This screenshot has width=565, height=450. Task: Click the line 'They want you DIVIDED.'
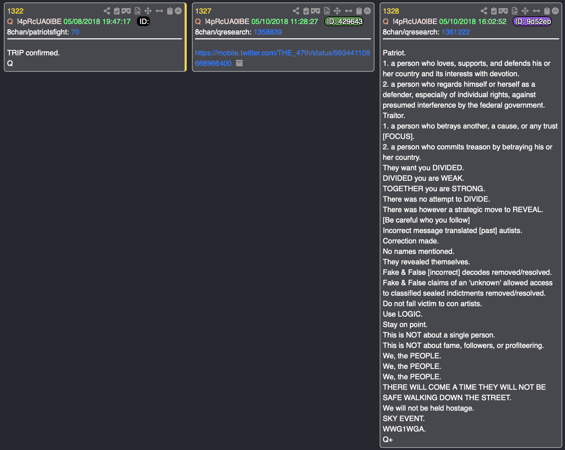pyautogui.click(x=423, y=168)
